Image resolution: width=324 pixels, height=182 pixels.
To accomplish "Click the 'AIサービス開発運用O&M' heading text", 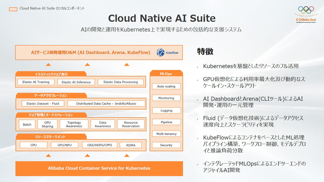I will [91, 52].
